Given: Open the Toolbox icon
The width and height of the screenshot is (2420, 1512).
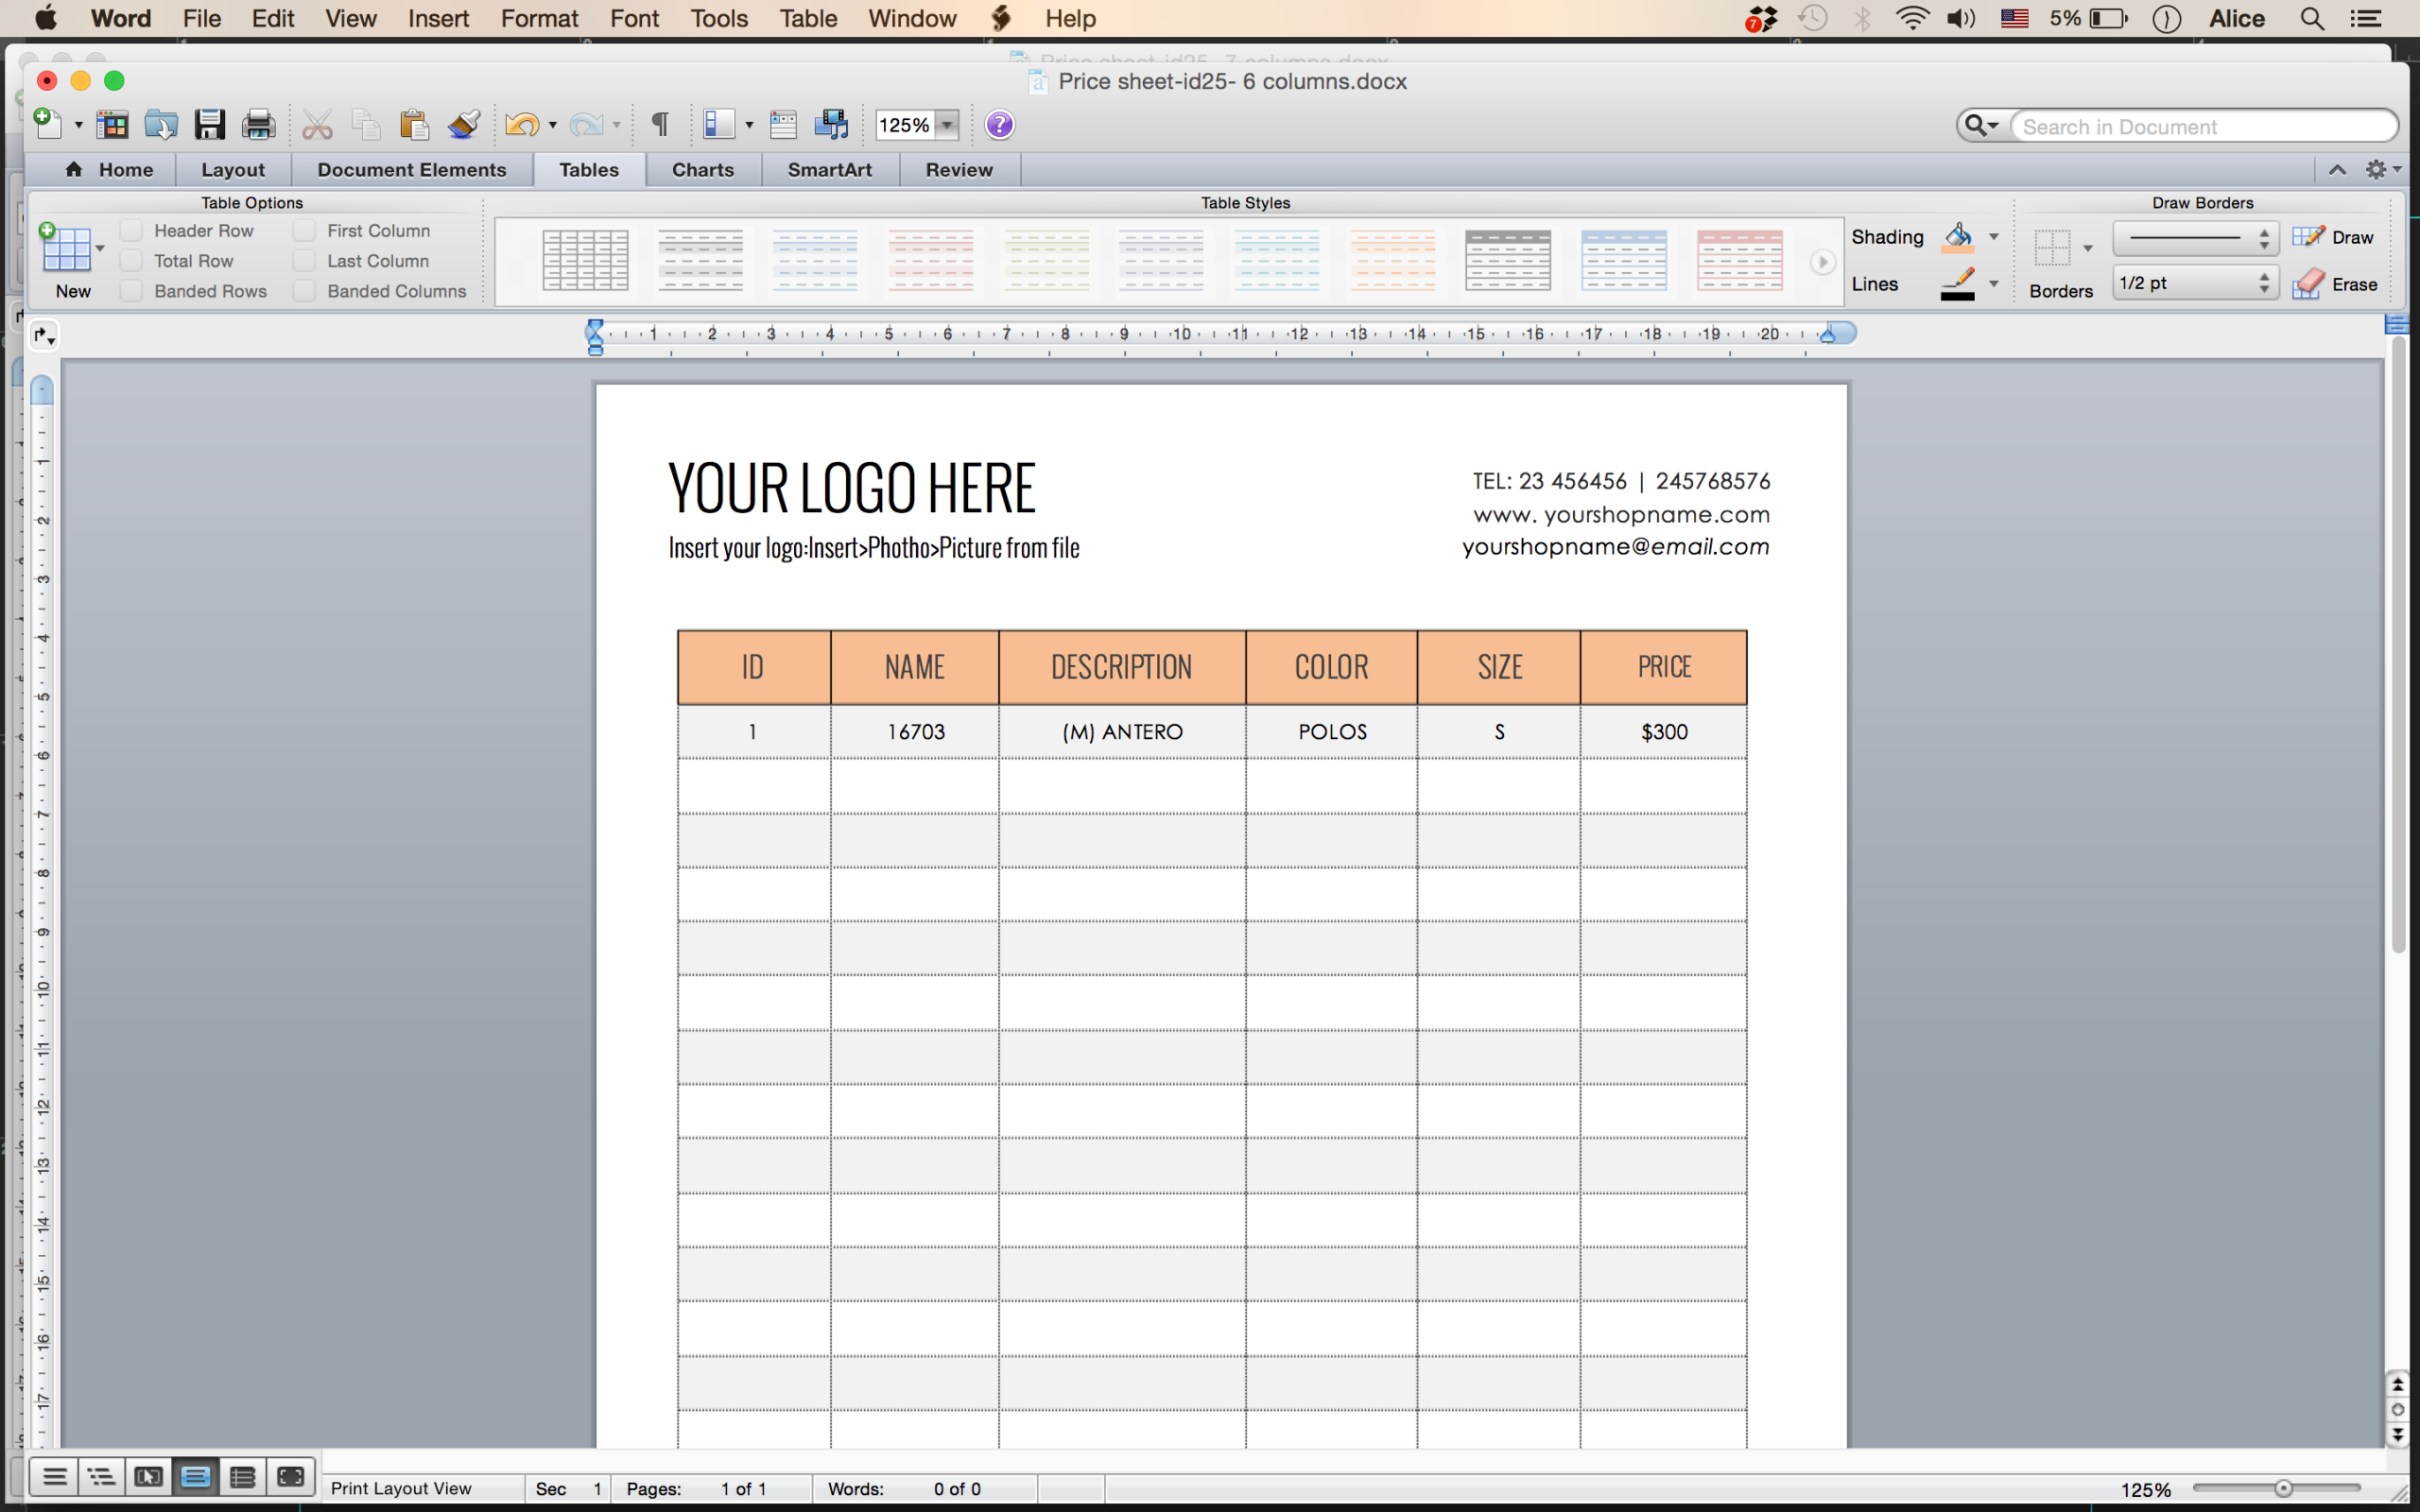Looking at the screenshot, I should click(783, 125).
